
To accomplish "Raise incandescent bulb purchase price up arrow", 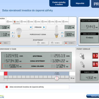I will [13, 33].
